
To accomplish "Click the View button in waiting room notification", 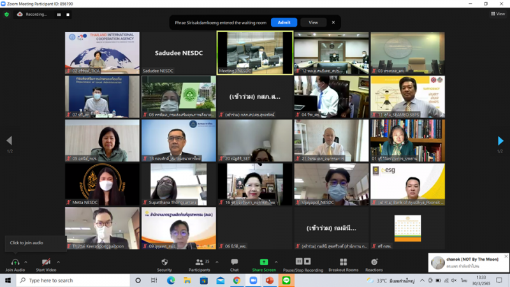I will 313,22.
